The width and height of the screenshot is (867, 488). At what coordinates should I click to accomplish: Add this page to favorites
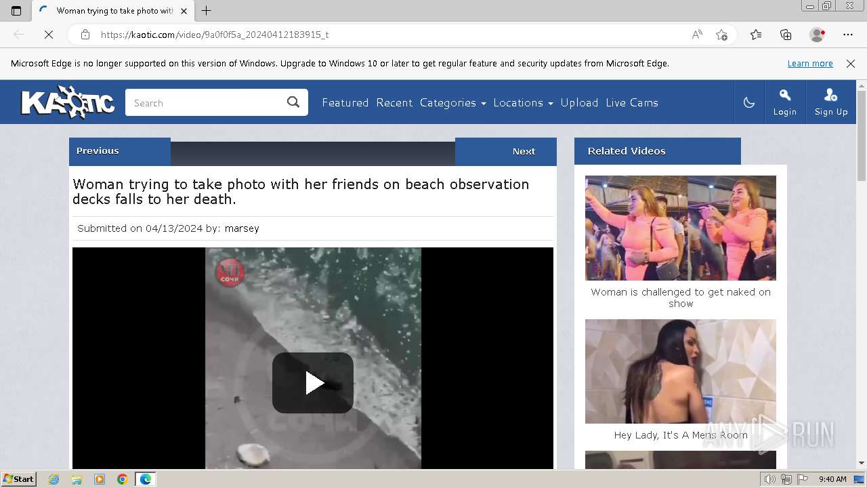722,35
